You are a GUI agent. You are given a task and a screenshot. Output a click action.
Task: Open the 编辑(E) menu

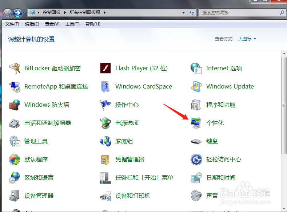click(32, 24)
